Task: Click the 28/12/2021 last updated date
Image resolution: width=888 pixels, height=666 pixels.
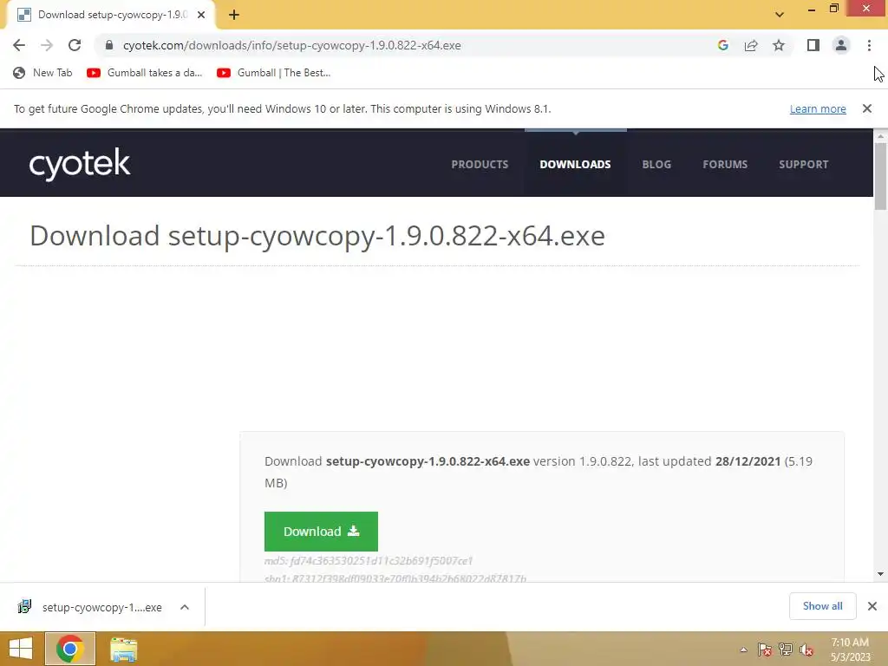Action: coord(748,461)
